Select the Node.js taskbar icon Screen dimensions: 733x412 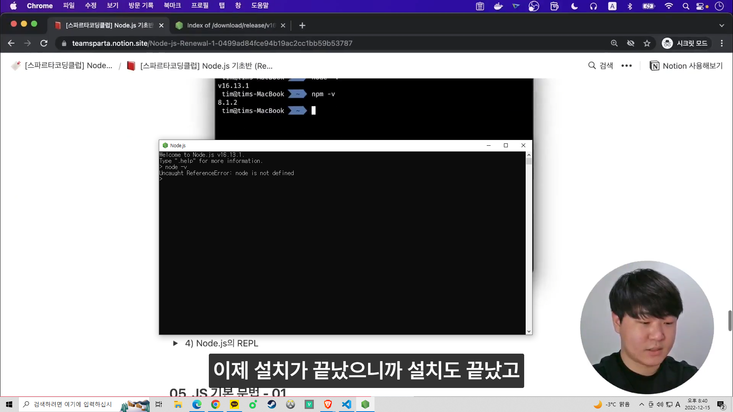[365, 404]
